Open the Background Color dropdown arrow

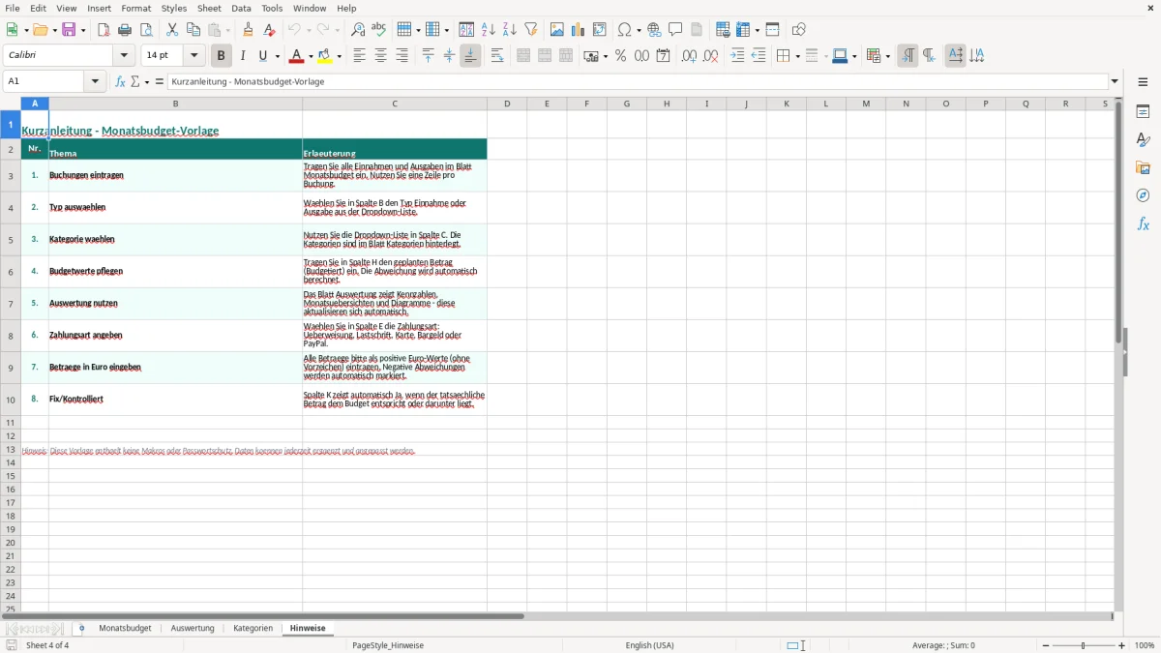pos(339,56)
